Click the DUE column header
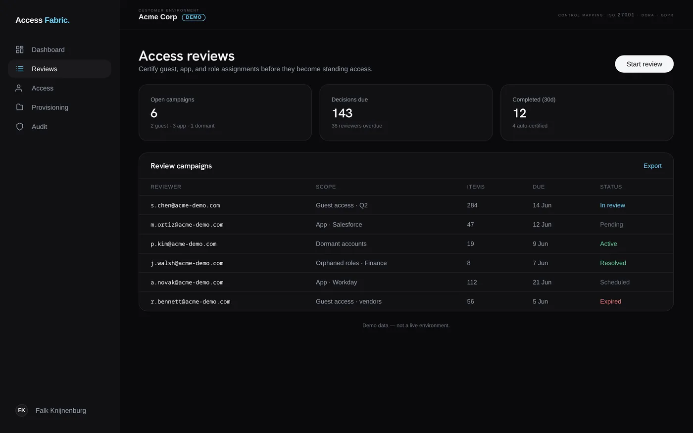693x433 pixels. [539, 187]
